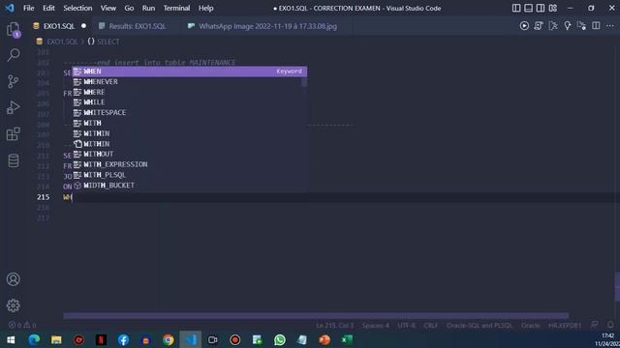Open the Terminal menu

176,8
